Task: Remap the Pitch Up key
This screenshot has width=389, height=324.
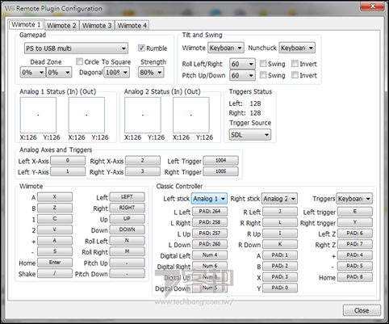Action: tap(128, 263)
